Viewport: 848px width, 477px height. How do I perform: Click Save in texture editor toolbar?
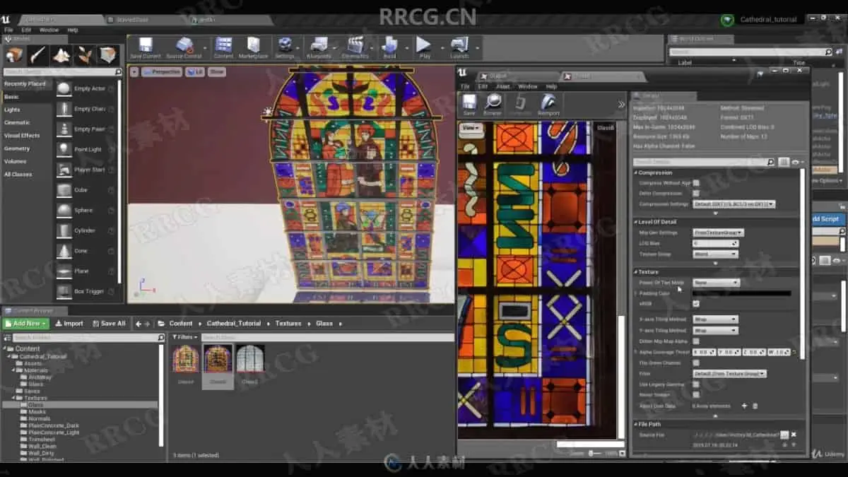[x=469, y=105]
